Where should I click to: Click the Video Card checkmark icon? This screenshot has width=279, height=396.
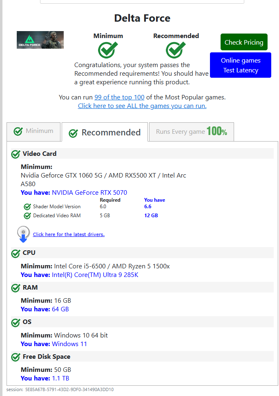(16, 154)
